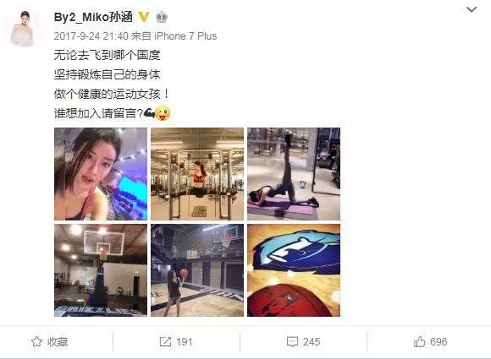Open the Grizzlies logo court photo
The height and width of the screenshot is (359, 491).
click(x=294, y=270)
